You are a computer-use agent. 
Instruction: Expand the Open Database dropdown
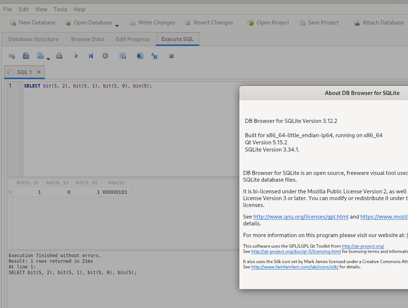117,24
